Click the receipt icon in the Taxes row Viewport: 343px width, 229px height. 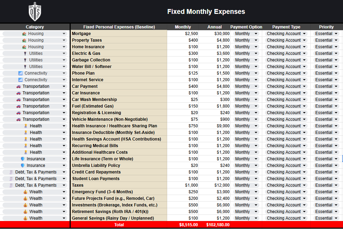(11, 185)
